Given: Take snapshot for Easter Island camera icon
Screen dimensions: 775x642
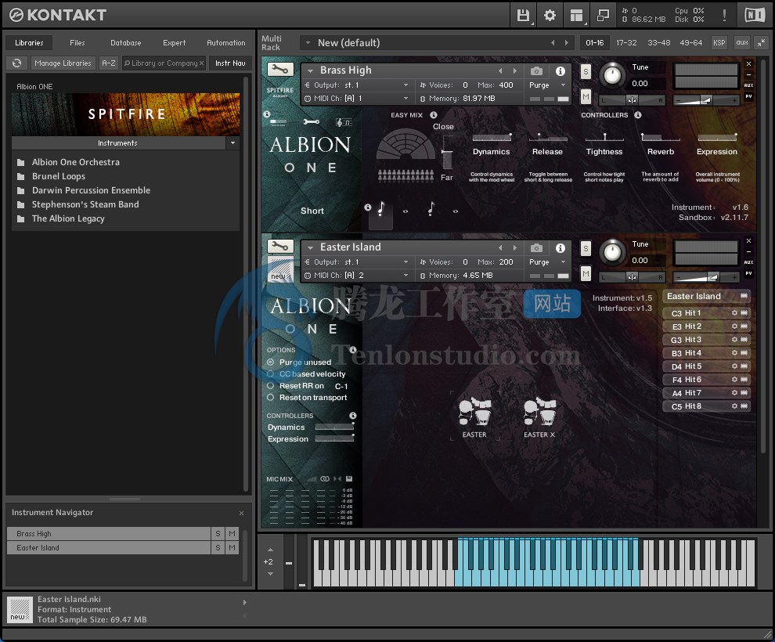Looking at the screenshot, I should 536,248.
